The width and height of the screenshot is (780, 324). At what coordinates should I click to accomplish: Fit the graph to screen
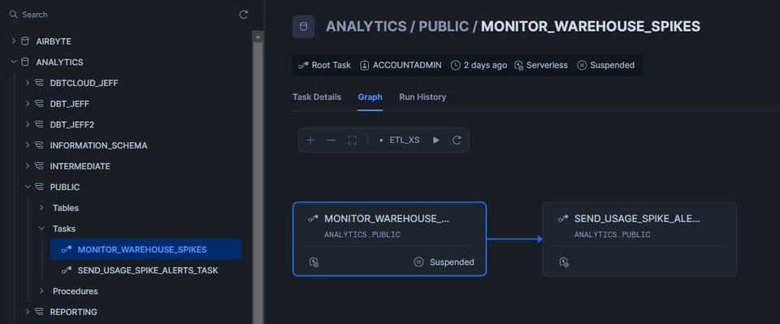[x=352, y=140]
